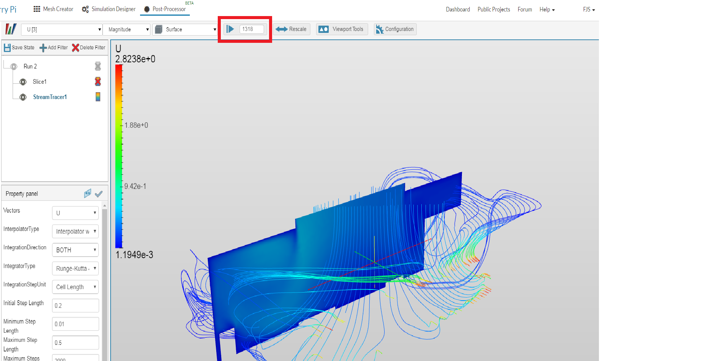Click the Configuration tools icon

(380, 29)
